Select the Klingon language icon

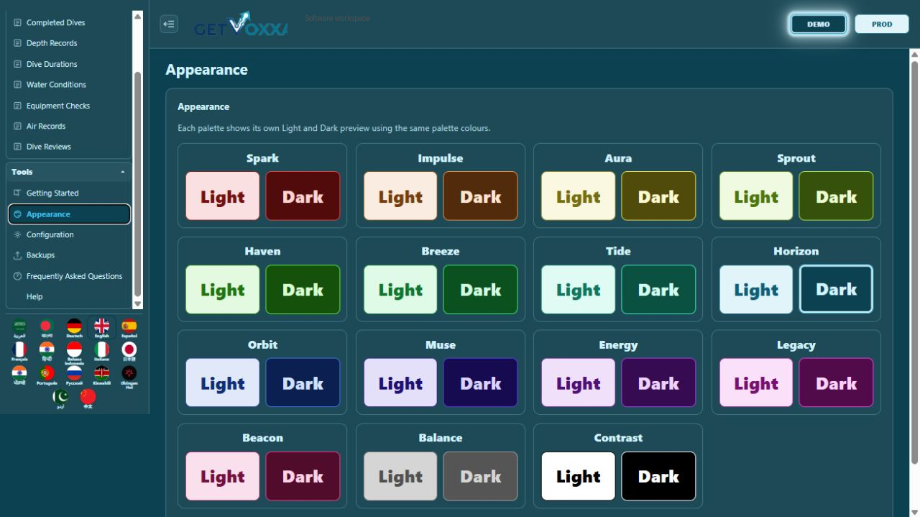[129, 375]
